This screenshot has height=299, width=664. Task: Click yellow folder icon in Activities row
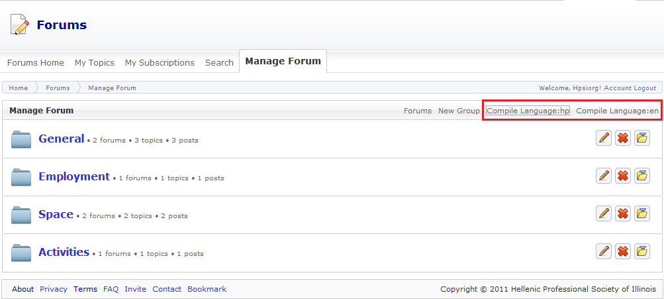642,251
